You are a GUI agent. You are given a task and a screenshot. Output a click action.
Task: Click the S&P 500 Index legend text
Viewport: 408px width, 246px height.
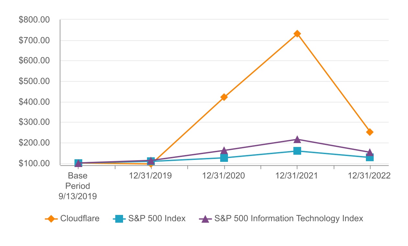click(x=157, y=218)
